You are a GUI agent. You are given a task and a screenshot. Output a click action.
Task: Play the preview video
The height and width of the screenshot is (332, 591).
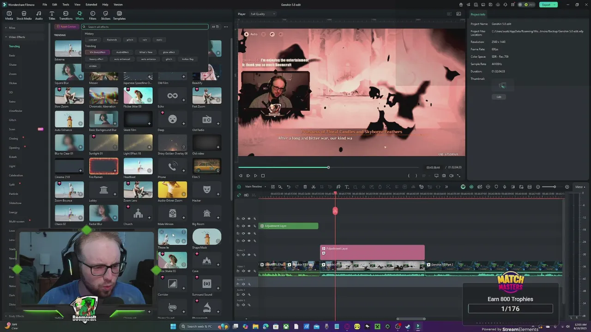pyautogui.click(x=255, y=176)
